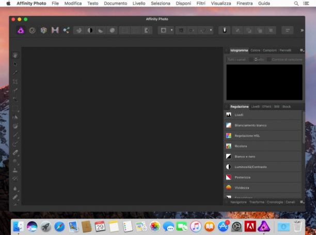This screenshot has height=235, width=316.
Task: Click the Assistant Manager icon
Action: [225, 30]
